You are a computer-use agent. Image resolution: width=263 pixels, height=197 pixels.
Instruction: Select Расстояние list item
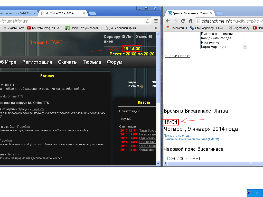pyautogui.click(x=210, y=43)
